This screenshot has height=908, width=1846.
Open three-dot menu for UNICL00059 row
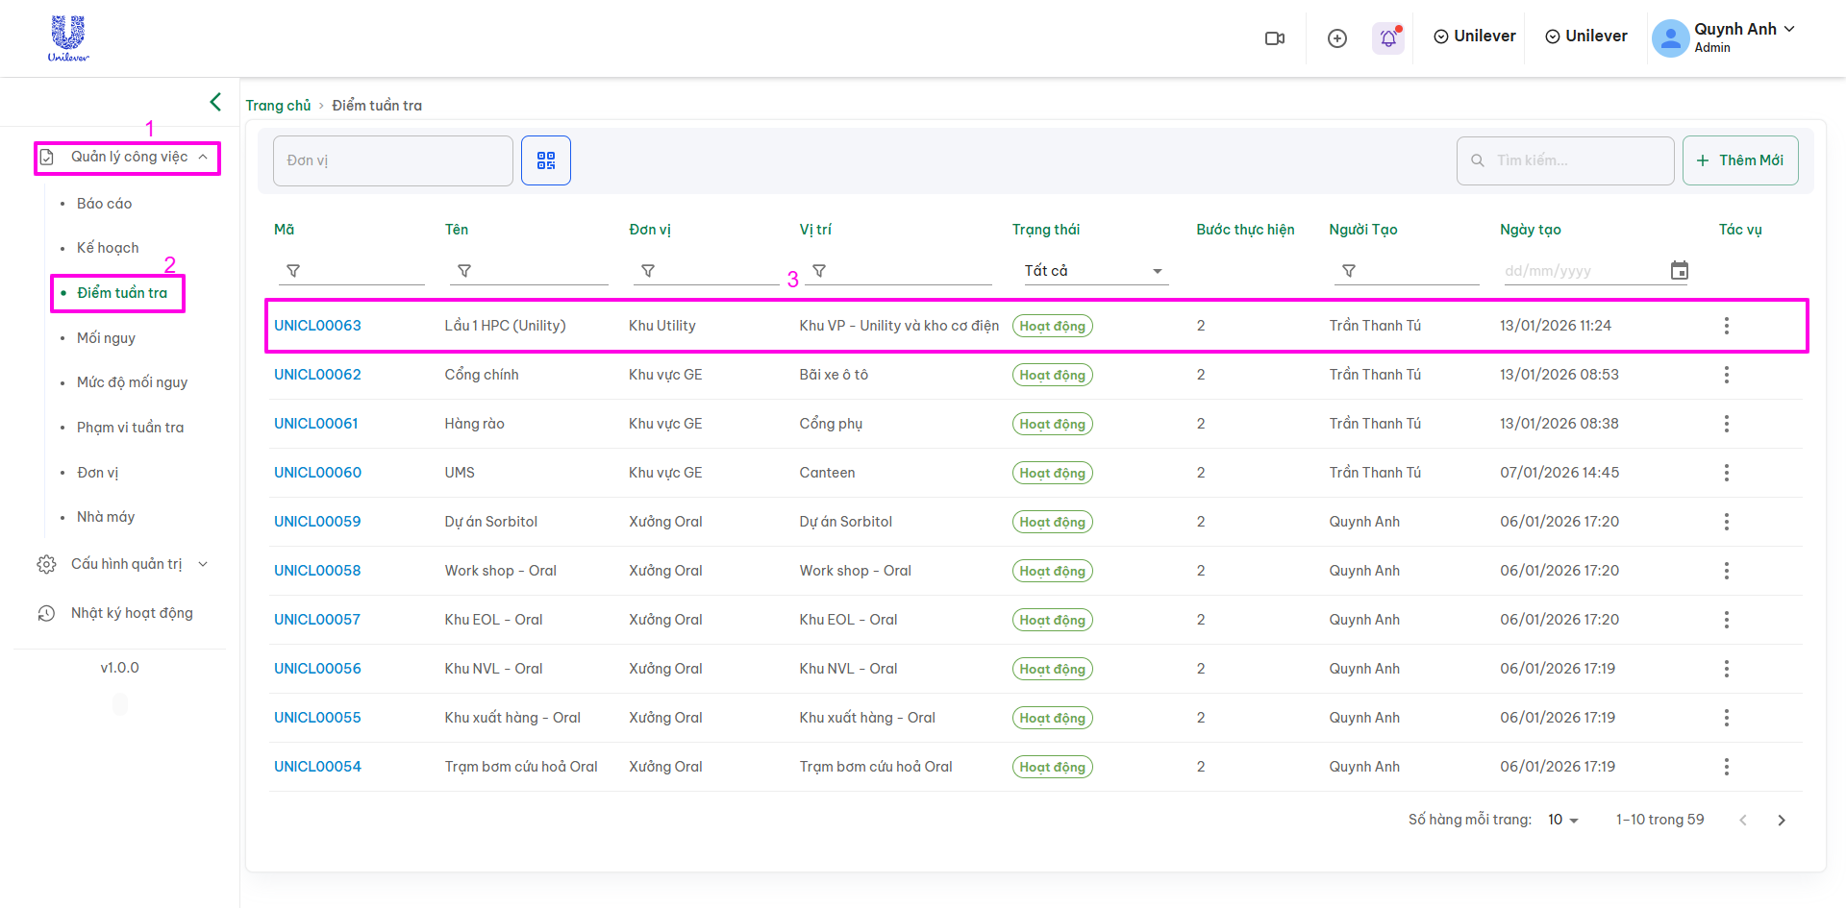[1726, 522]
